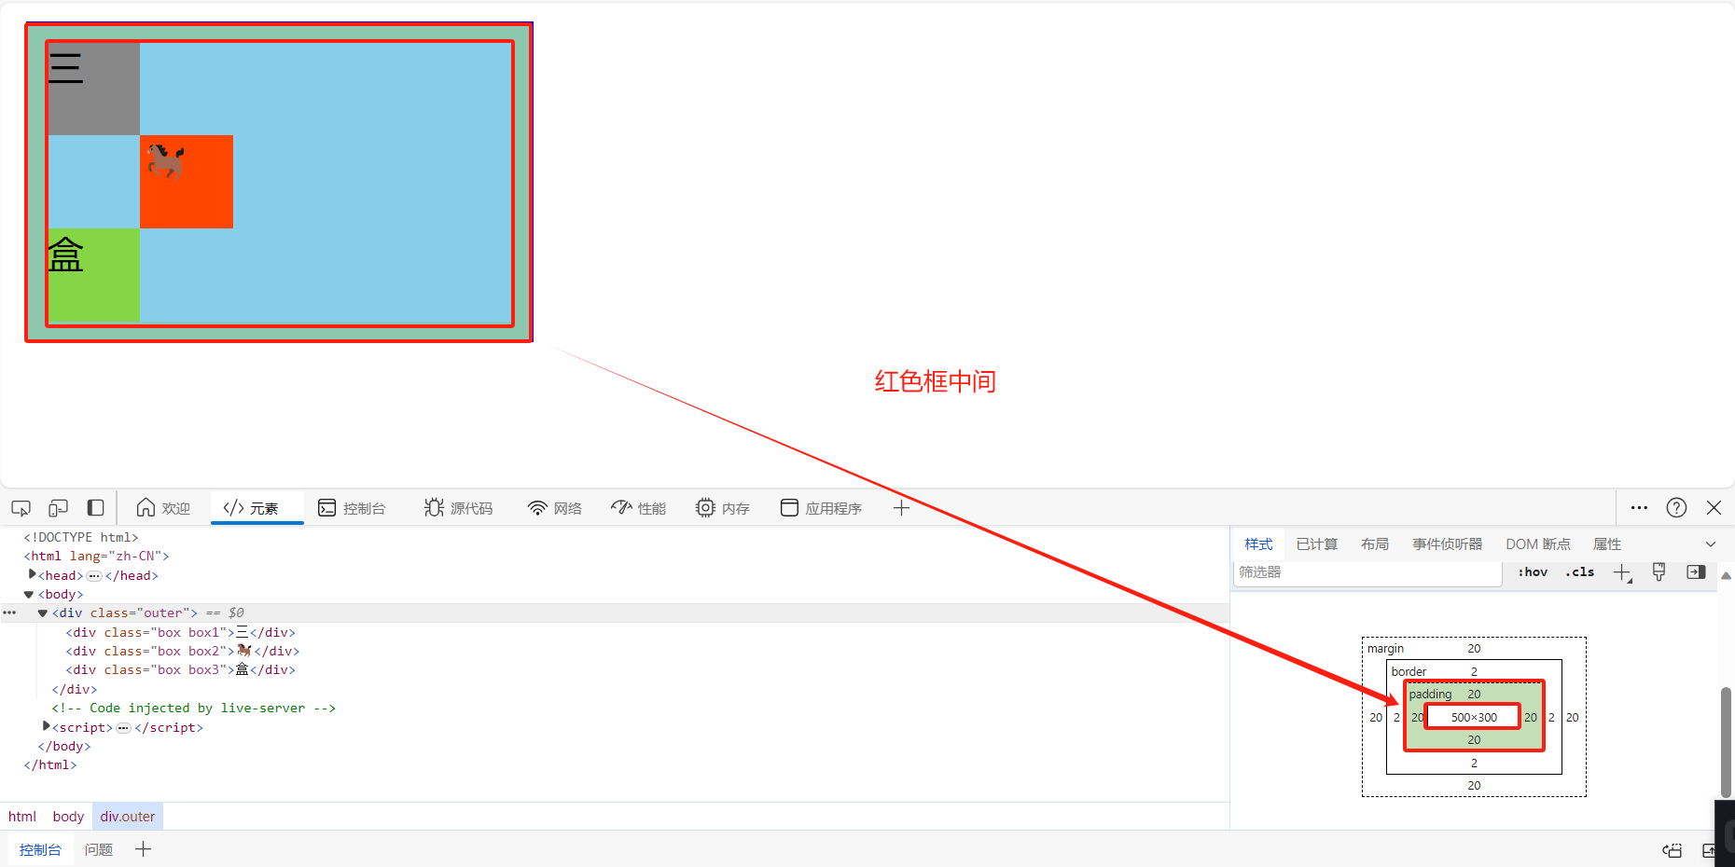Screen dimensions: 1735x867
Task: Open the 事件侦听器 event listeners tab
Action: pos(1447,544)
